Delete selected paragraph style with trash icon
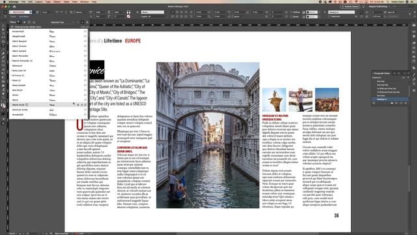The width and height of the screenshot is (417, 235). 405,103
